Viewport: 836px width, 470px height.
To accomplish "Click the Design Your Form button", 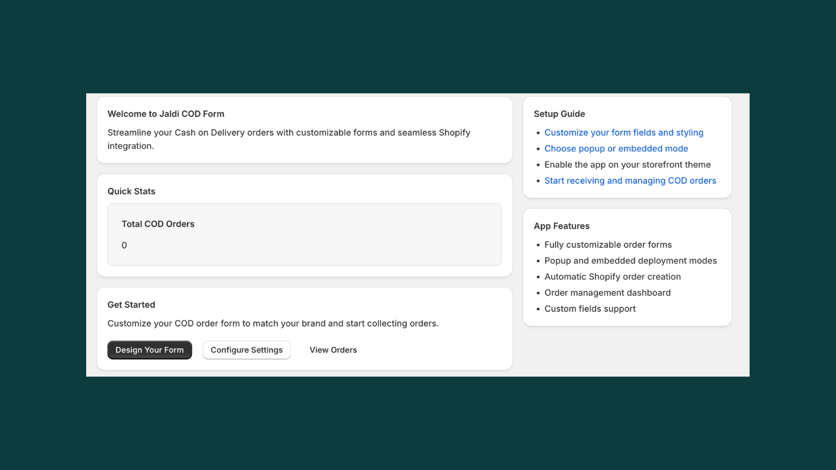I will [149, 350].
